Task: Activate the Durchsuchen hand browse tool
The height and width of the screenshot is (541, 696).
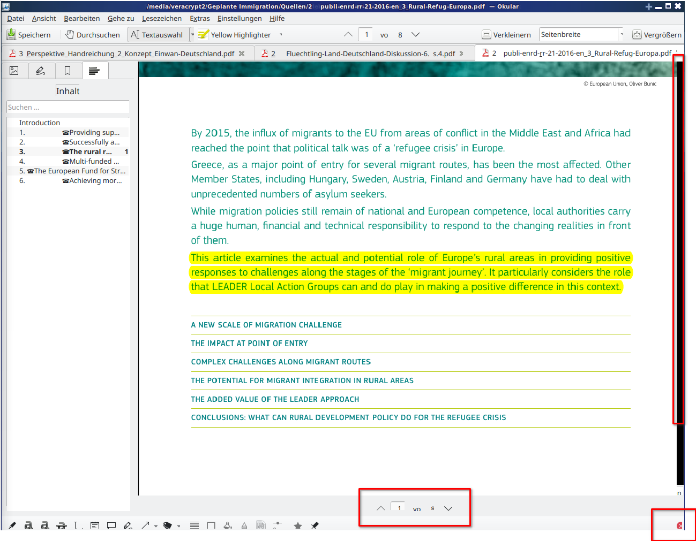Action: (x=93, y=35)
